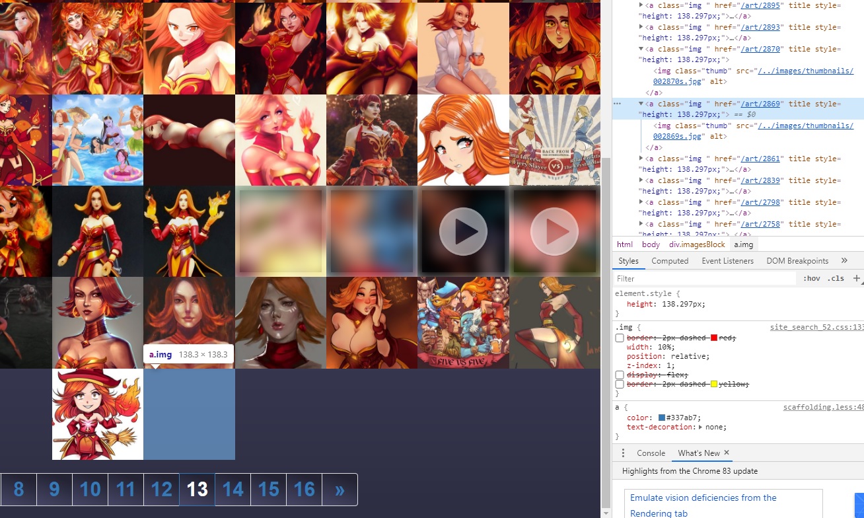The height and width of the screenshot is (518, 864).
Task: Open the yellow border color swatch
Action: (714, 384)
